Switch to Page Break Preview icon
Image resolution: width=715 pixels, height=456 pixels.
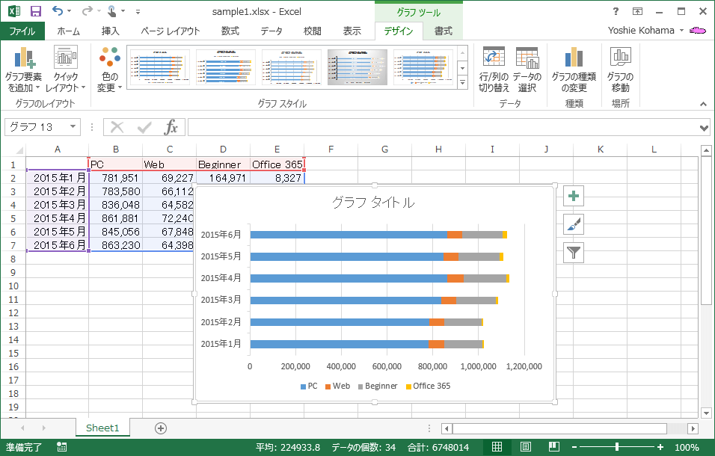(554, 447)
